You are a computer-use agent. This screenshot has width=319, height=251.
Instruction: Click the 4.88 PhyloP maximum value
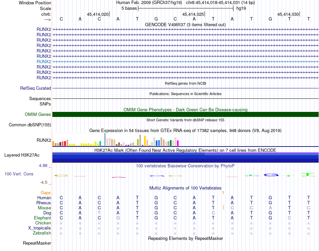pyautogui.click(x=43, y=166)
